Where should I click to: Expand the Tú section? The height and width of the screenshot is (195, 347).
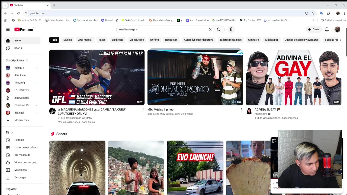tap(9, 132)
